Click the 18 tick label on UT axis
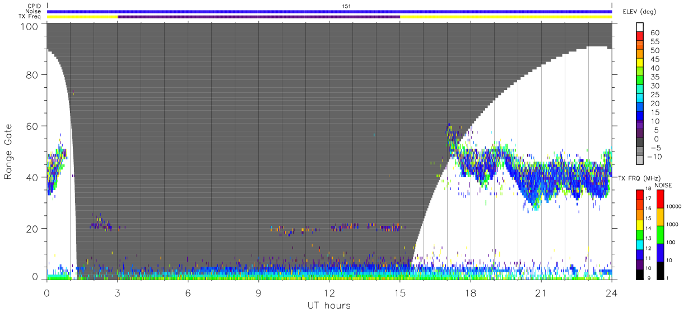688x317 pixels. pos(471,293)
